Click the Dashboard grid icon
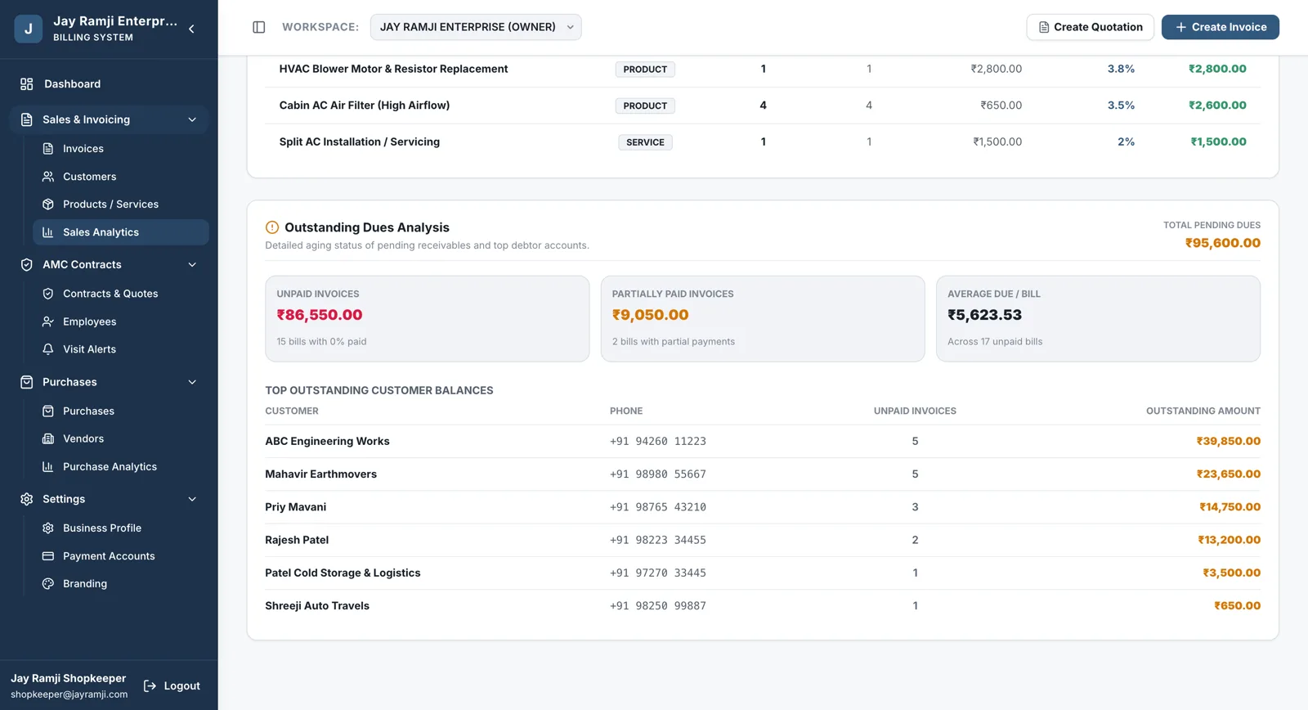 click(27, 84)
